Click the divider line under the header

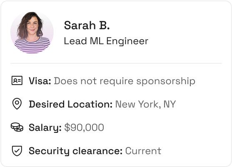[x=116, y=63]
